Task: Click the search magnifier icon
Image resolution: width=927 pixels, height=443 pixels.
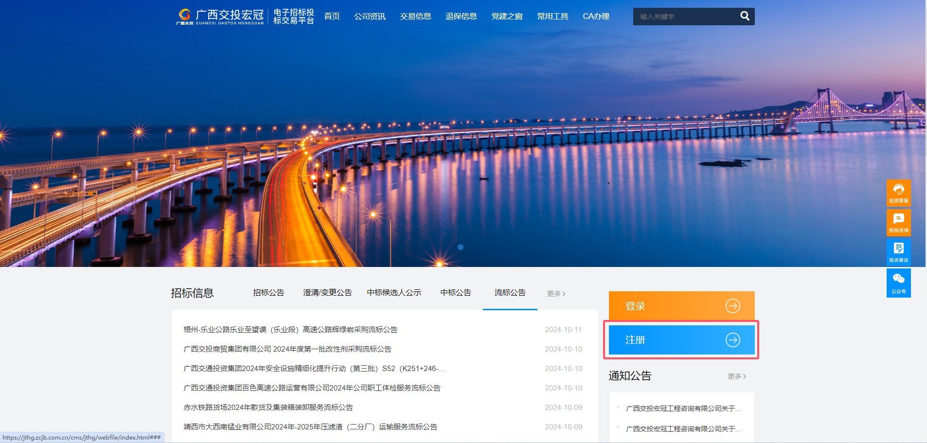Action: coord(745,16)
